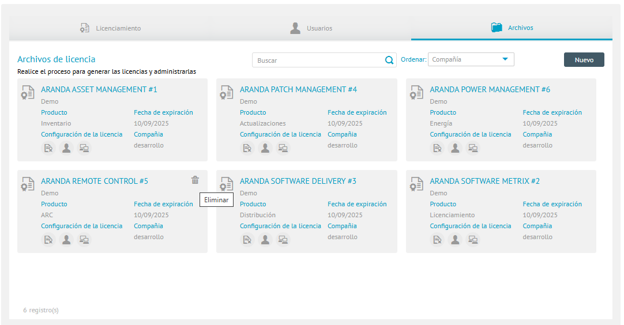The image size is (624, 325).
Task: Open user config icon in Software Metrix card
Action: pos(455,240)
